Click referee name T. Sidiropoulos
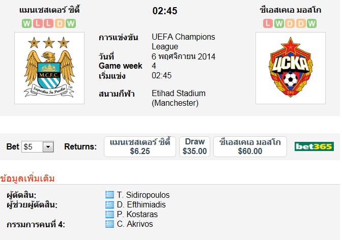342x240 pixels. 143,195
